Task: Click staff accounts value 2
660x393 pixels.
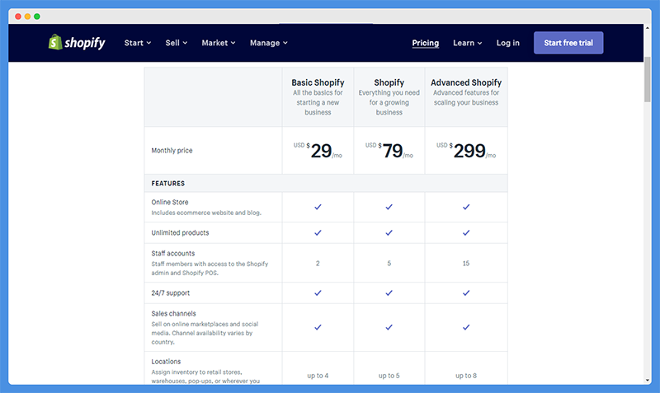Action: tap(318, 264)
